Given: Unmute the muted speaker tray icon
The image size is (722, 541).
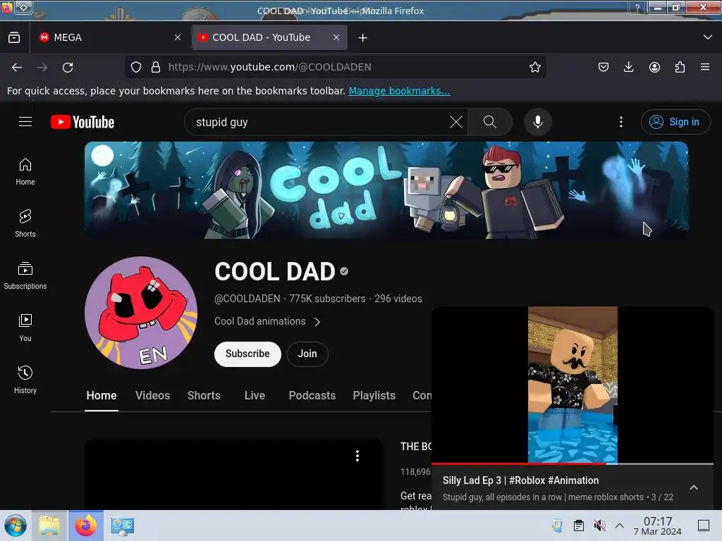Looking at the screenshot, I should pyautogui.click(x=599, y=526).
